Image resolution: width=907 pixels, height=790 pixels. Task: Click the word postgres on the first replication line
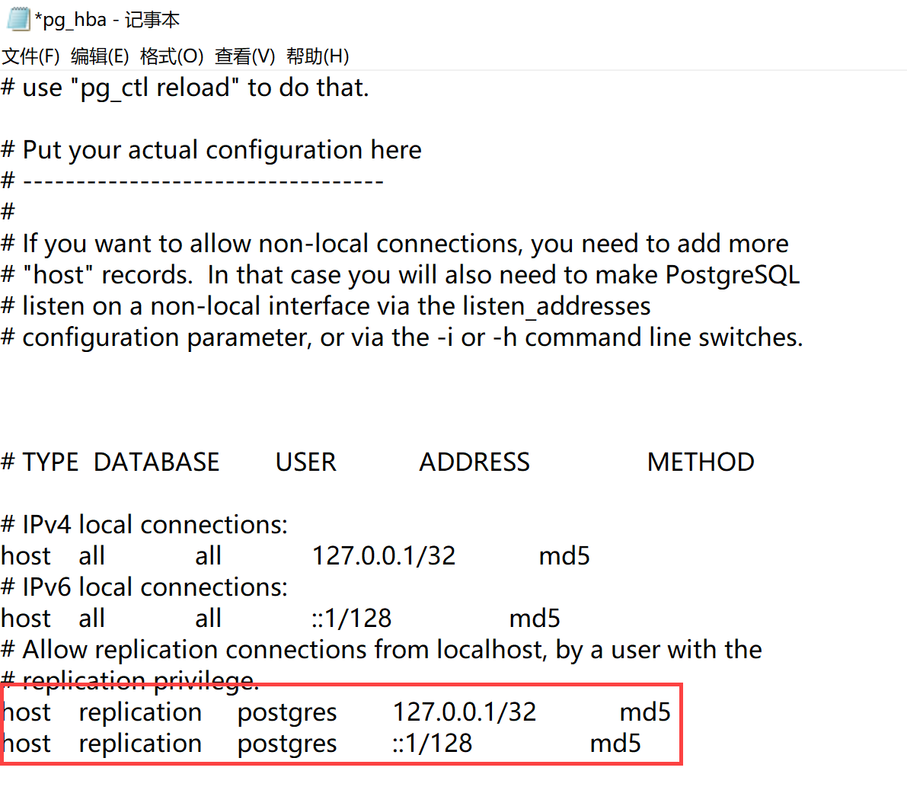[287, 712]
